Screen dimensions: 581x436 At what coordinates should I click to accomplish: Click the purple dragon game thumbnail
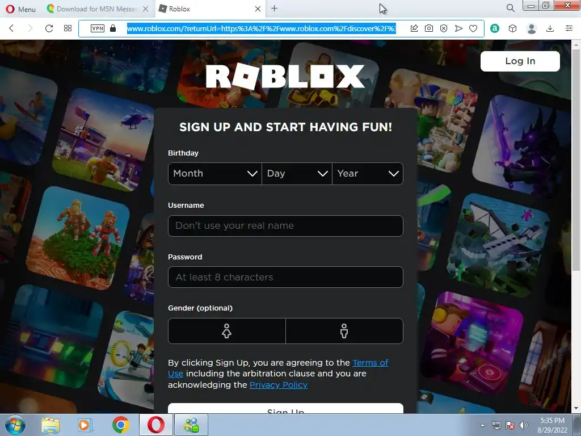(x=521, y=146)
